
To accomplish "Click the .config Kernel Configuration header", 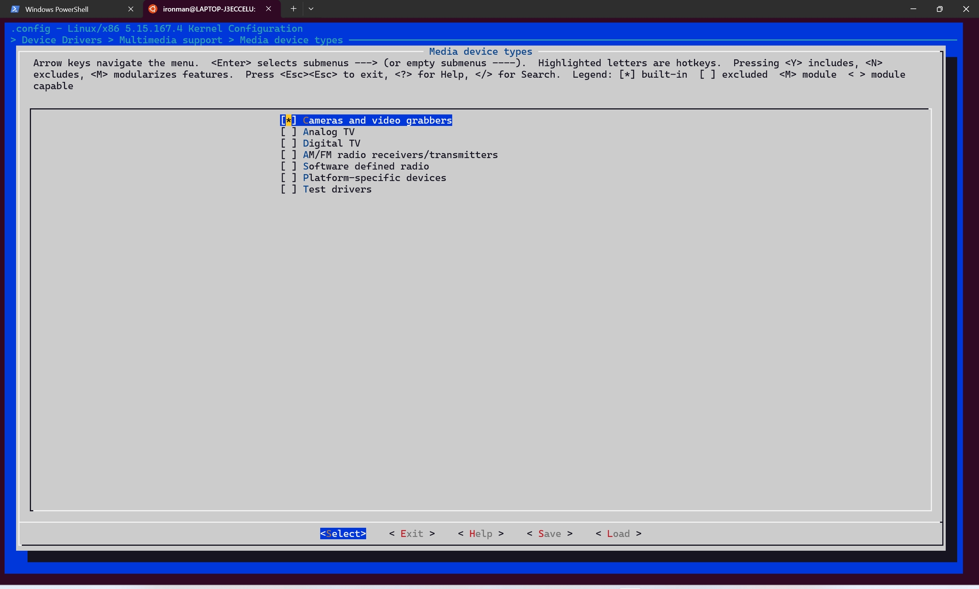I will [157, 29].
